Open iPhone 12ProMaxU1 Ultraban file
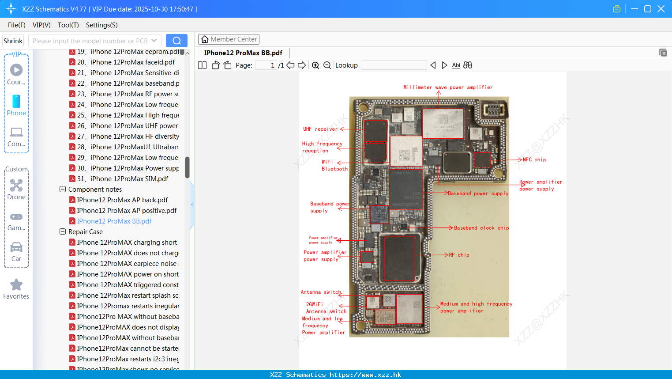The height and width of the screenshot is (379, 672). coord(124,147)
